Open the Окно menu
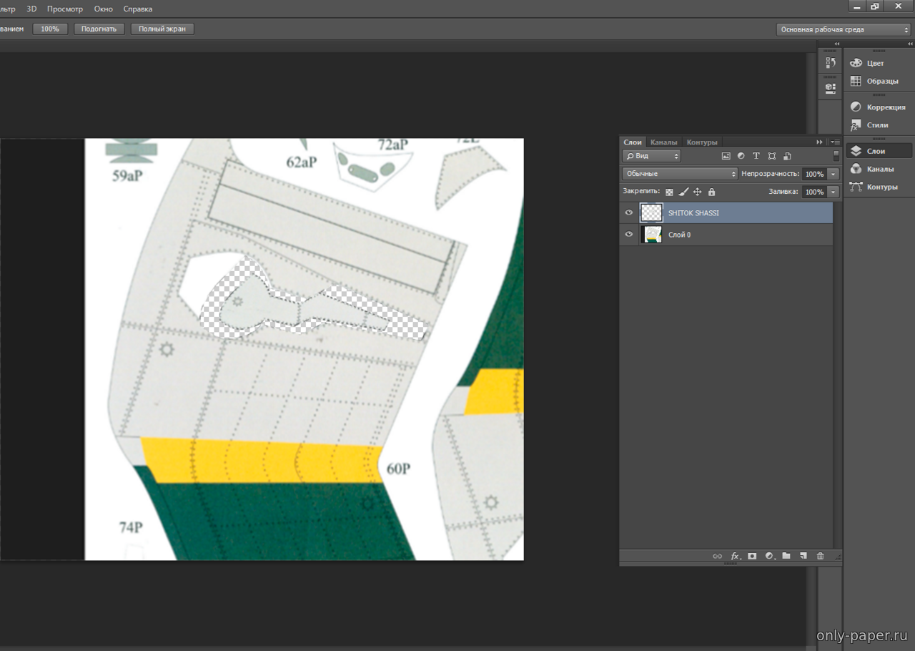The image size is (915, 651). [x=103, y=9]
